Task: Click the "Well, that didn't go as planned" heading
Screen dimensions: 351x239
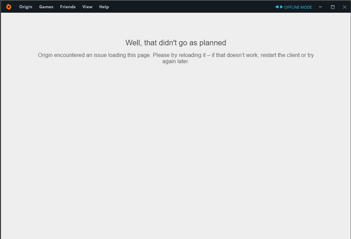Action: [x=176, y=43]
